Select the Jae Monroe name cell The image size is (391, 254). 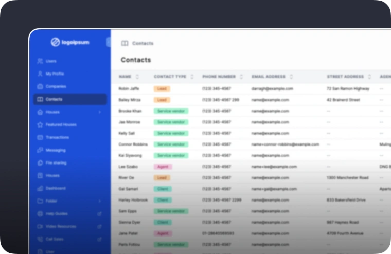(129, 122)
